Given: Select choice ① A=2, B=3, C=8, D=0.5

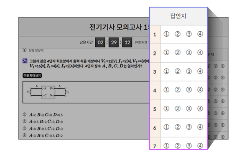Looking at the screenshot, I should click(43, 114).
